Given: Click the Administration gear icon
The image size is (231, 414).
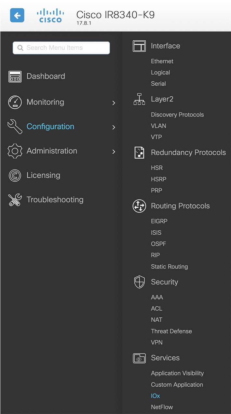Looking at the screenshot, I should (x=15, y=151).
